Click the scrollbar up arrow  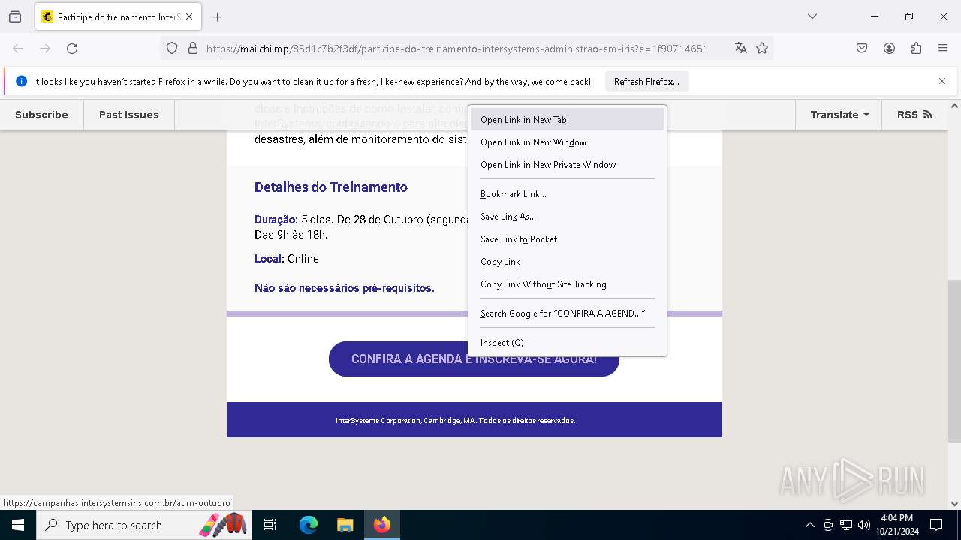pyautogui.click(x=954, y=106)
